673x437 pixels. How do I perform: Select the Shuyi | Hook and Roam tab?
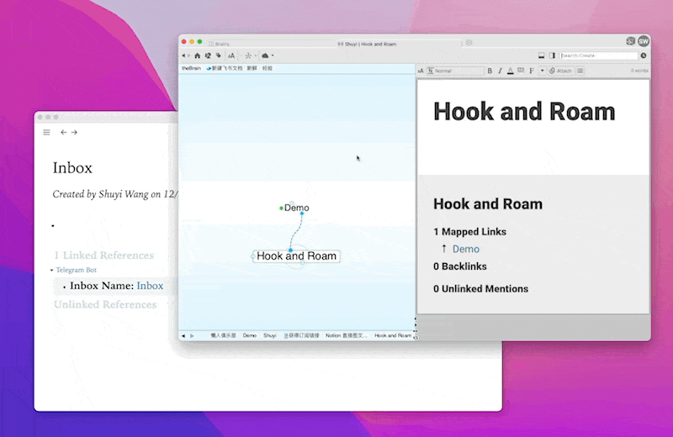(x=367, y=45)
